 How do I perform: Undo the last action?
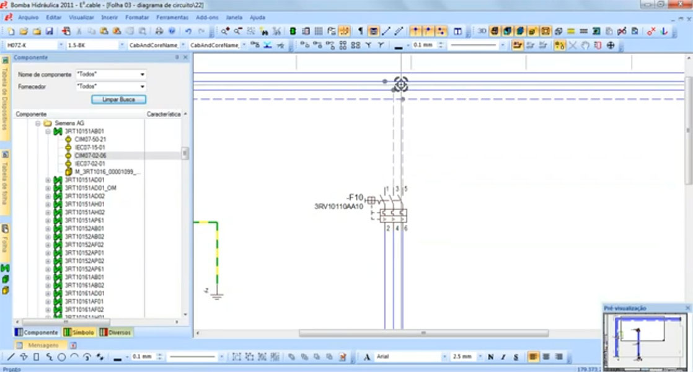point(188,32)
